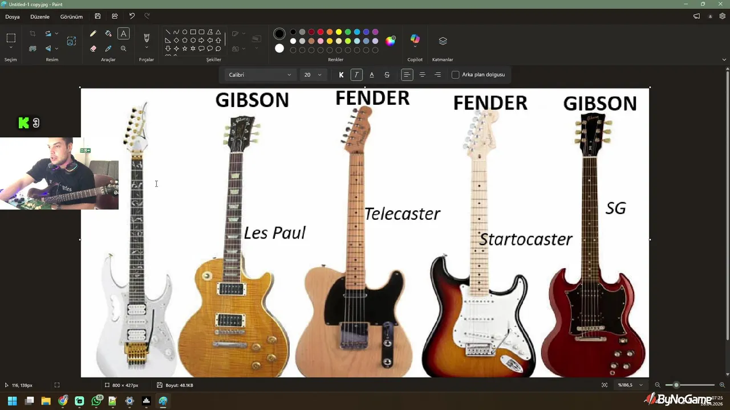The image size is (730, 410).
Task: Click the Remove background icon
Action: [x=33, y=48]
